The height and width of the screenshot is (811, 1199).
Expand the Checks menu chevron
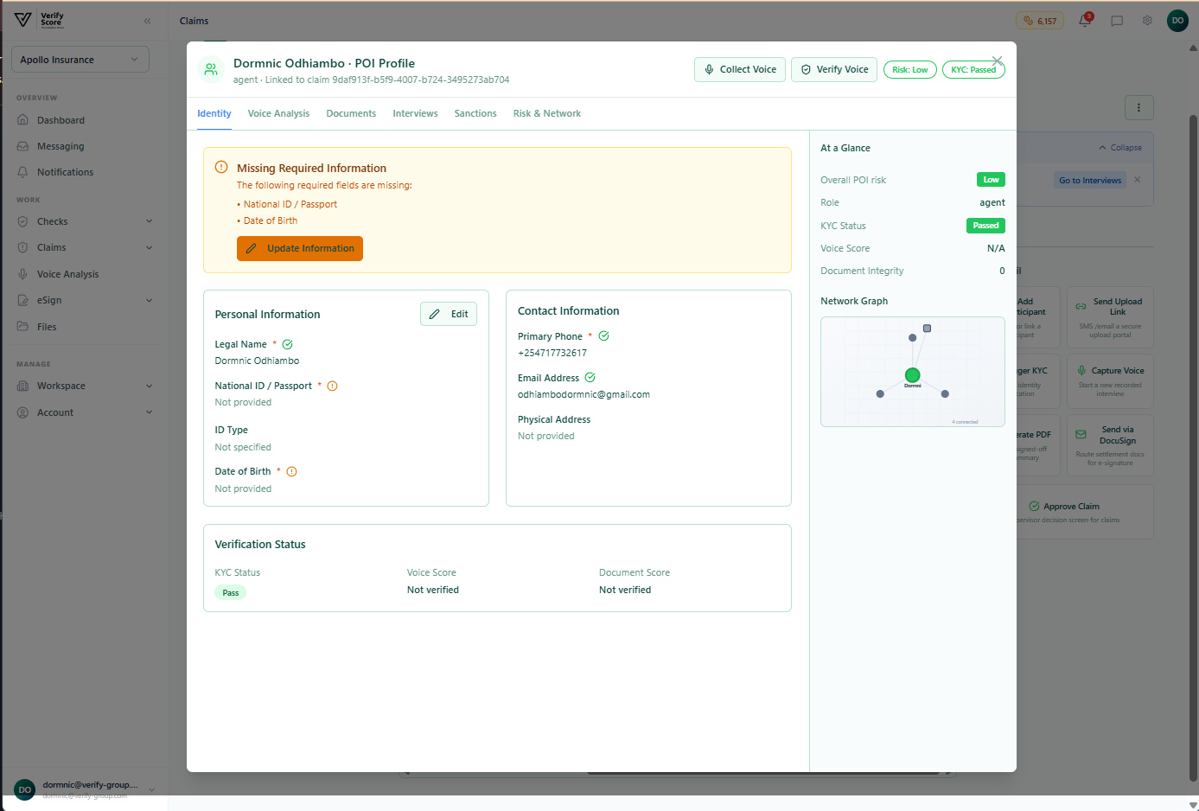click(x=149, y=221)
